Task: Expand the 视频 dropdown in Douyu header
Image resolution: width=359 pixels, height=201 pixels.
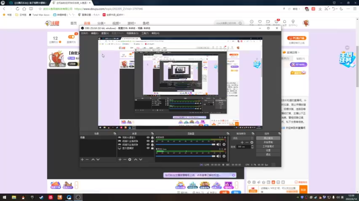Action: coord(116,23)
